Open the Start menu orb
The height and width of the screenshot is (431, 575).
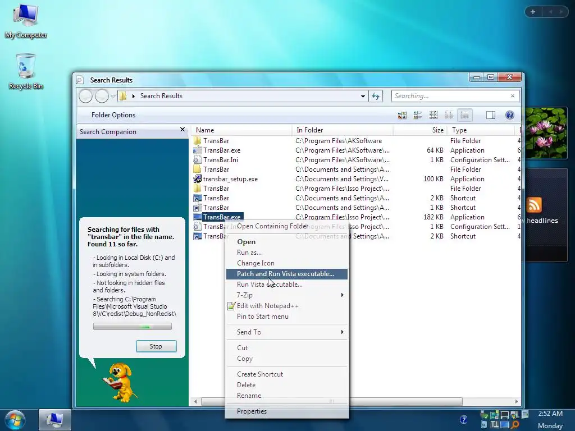pyautogui.click(x=15, y=420)
